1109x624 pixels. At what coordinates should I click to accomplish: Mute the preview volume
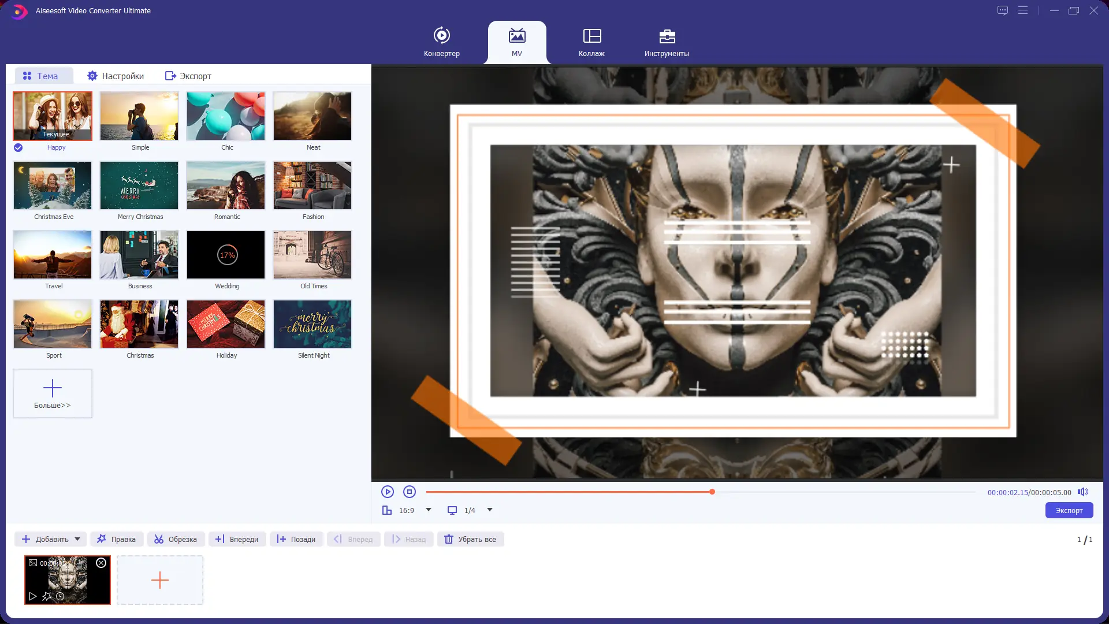click(x=1083, y=492)
